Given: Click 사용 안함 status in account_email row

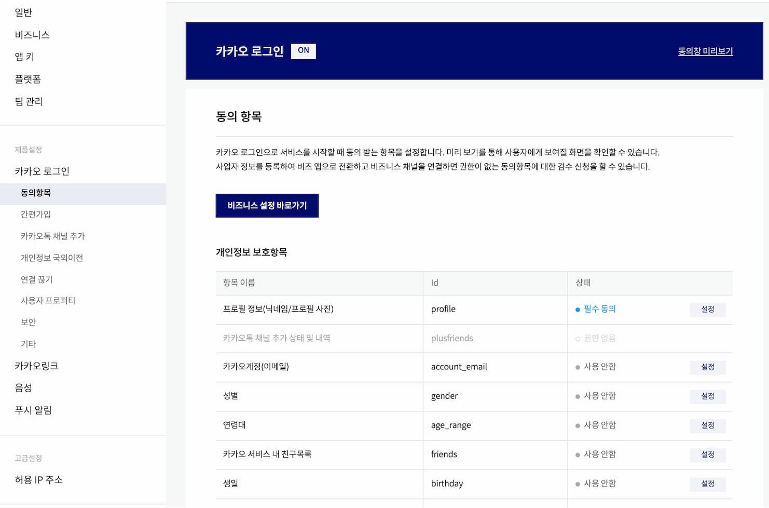Looking at the screenshot, I should (599, 367).
